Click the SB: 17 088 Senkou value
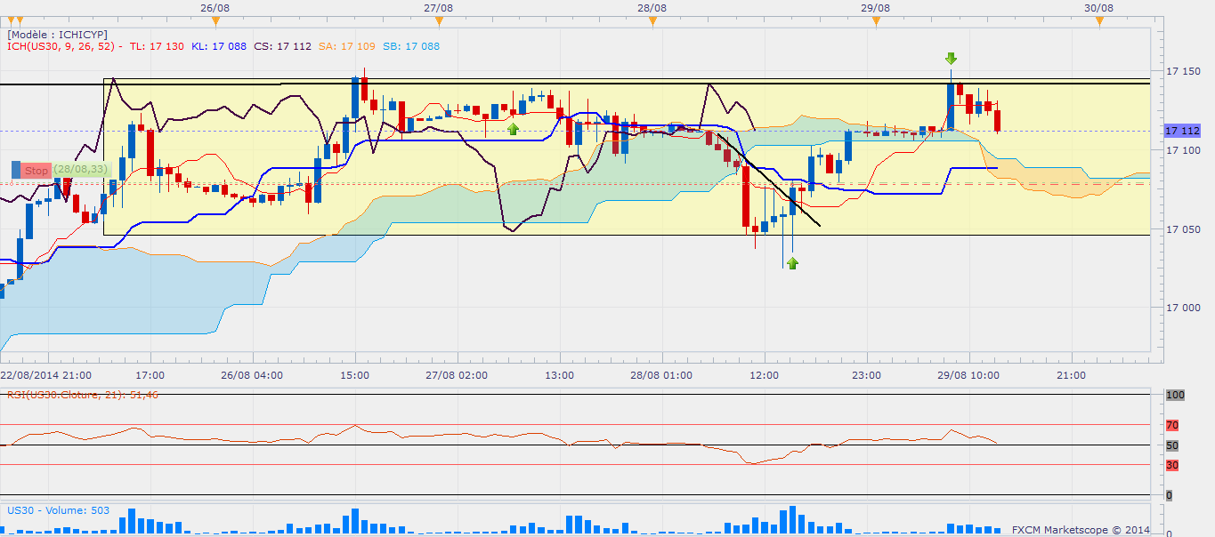The image size is (1215, 537). [x=411, y=46]
